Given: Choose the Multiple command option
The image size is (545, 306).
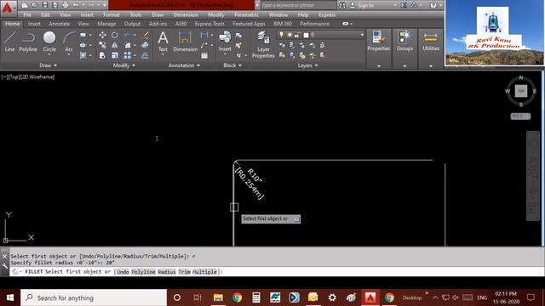Looking at the screenshot, I should pos(204,272).
